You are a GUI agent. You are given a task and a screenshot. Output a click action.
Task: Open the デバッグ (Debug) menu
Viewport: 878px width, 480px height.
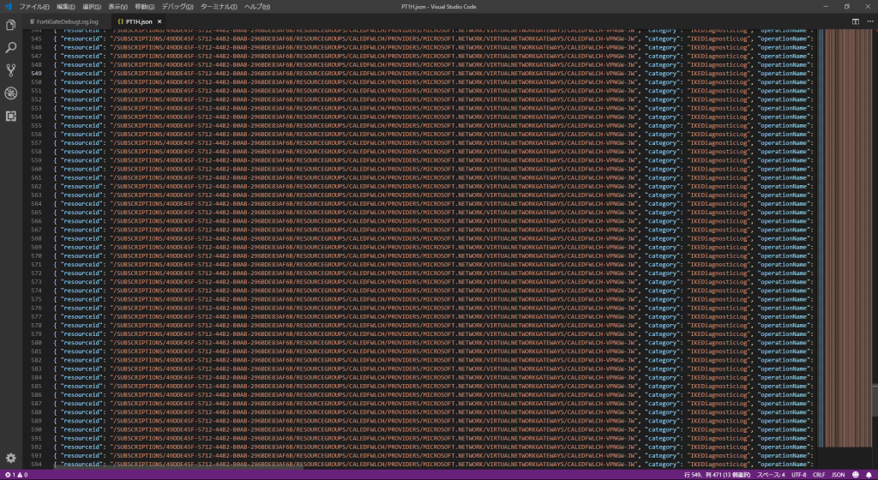(177, 7)
